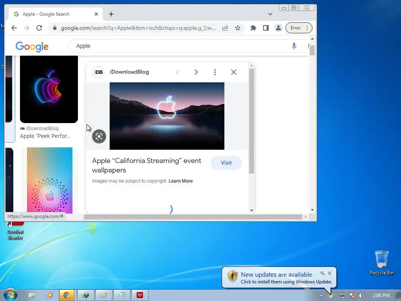The height and width of the screenshot is (301, 401).
Task: Expand the tab search dropdown arrow
Action: coord(270,14)
